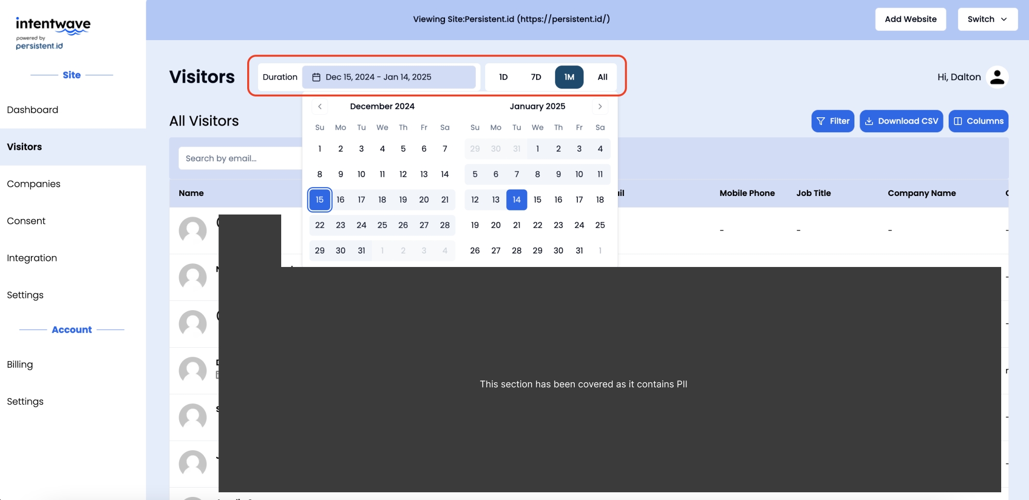This screenshot has width=1029, height=500.
Task: Click the intentwave logo
Action: pos(53,33)
